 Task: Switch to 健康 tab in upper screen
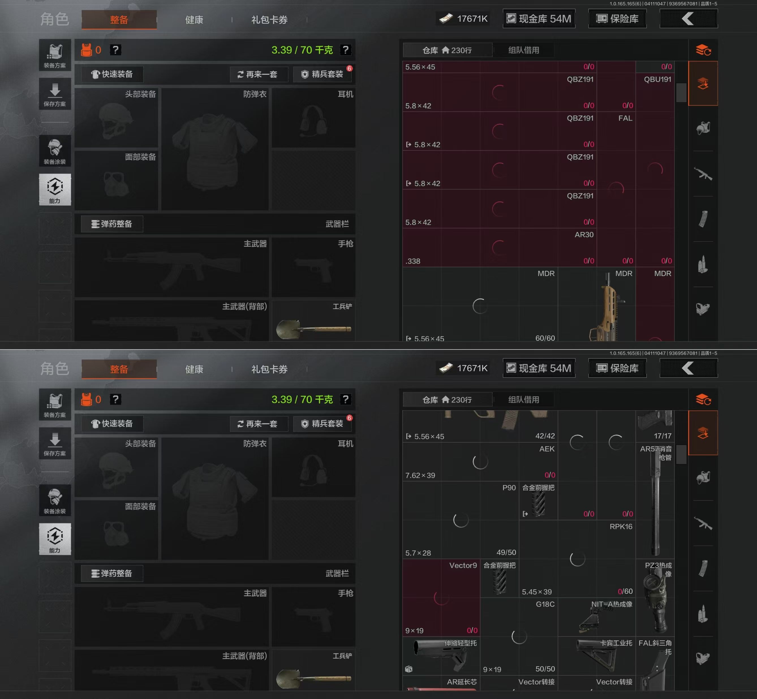(194, 20)
